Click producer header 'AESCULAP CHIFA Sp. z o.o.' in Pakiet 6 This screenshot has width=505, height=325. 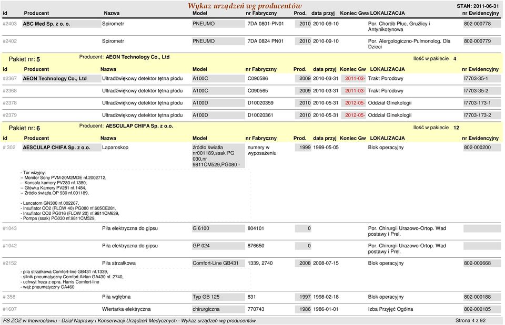tap(139, 125)
